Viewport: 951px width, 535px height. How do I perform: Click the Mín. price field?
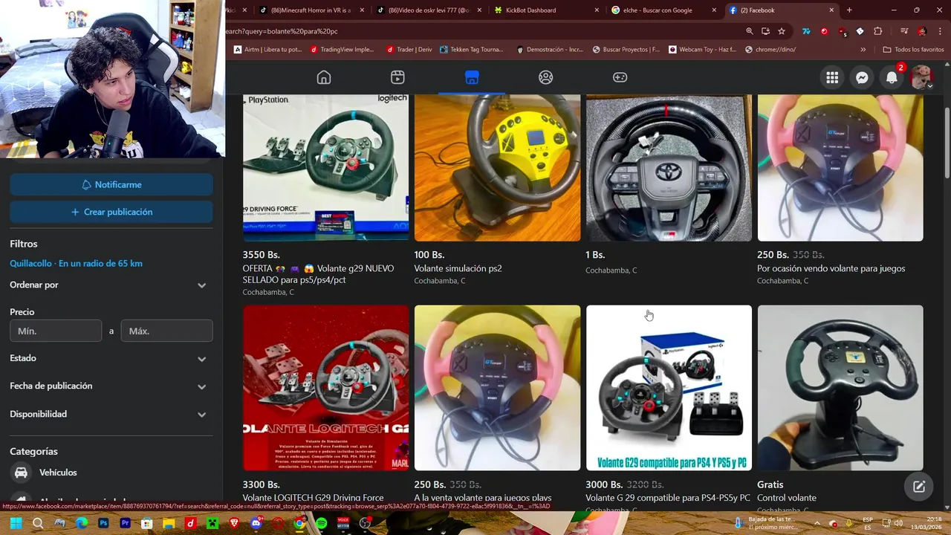click(x=56, y=331)
